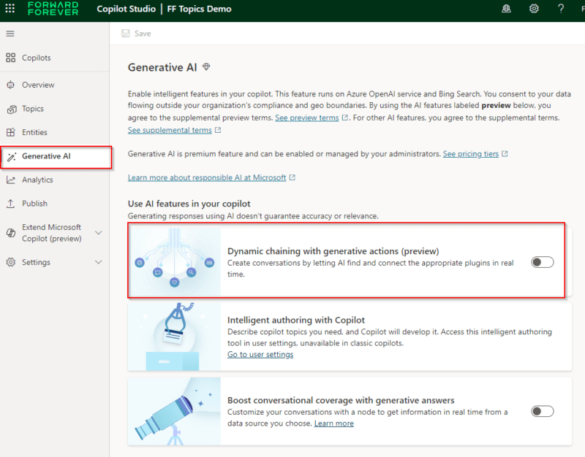Open the Entities page
This screenshot has width=585, height=457.
coord(54,132)
